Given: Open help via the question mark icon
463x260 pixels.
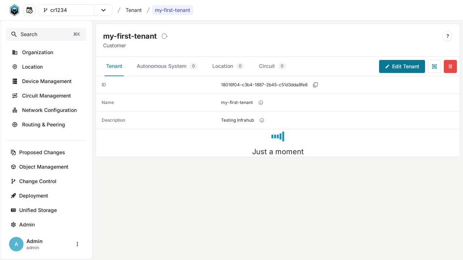Looking at the screenshot, I should (x=447, y=36).
